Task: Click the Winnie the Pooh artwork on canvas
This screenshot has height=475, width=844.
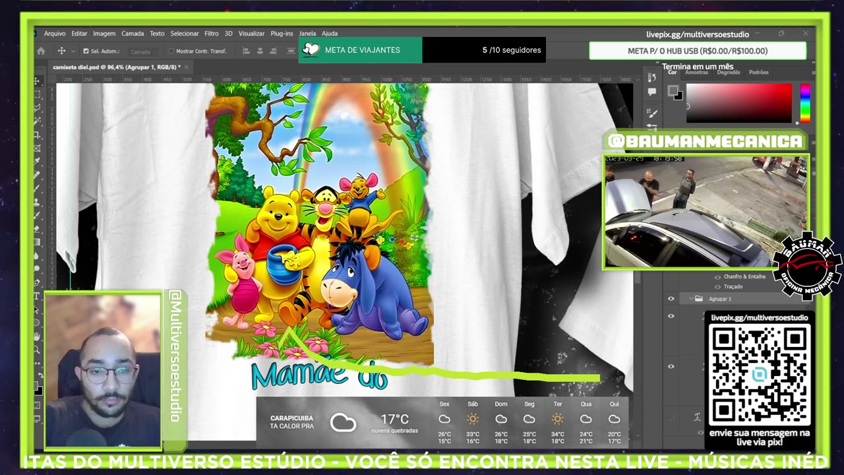Action: (320, 224)
